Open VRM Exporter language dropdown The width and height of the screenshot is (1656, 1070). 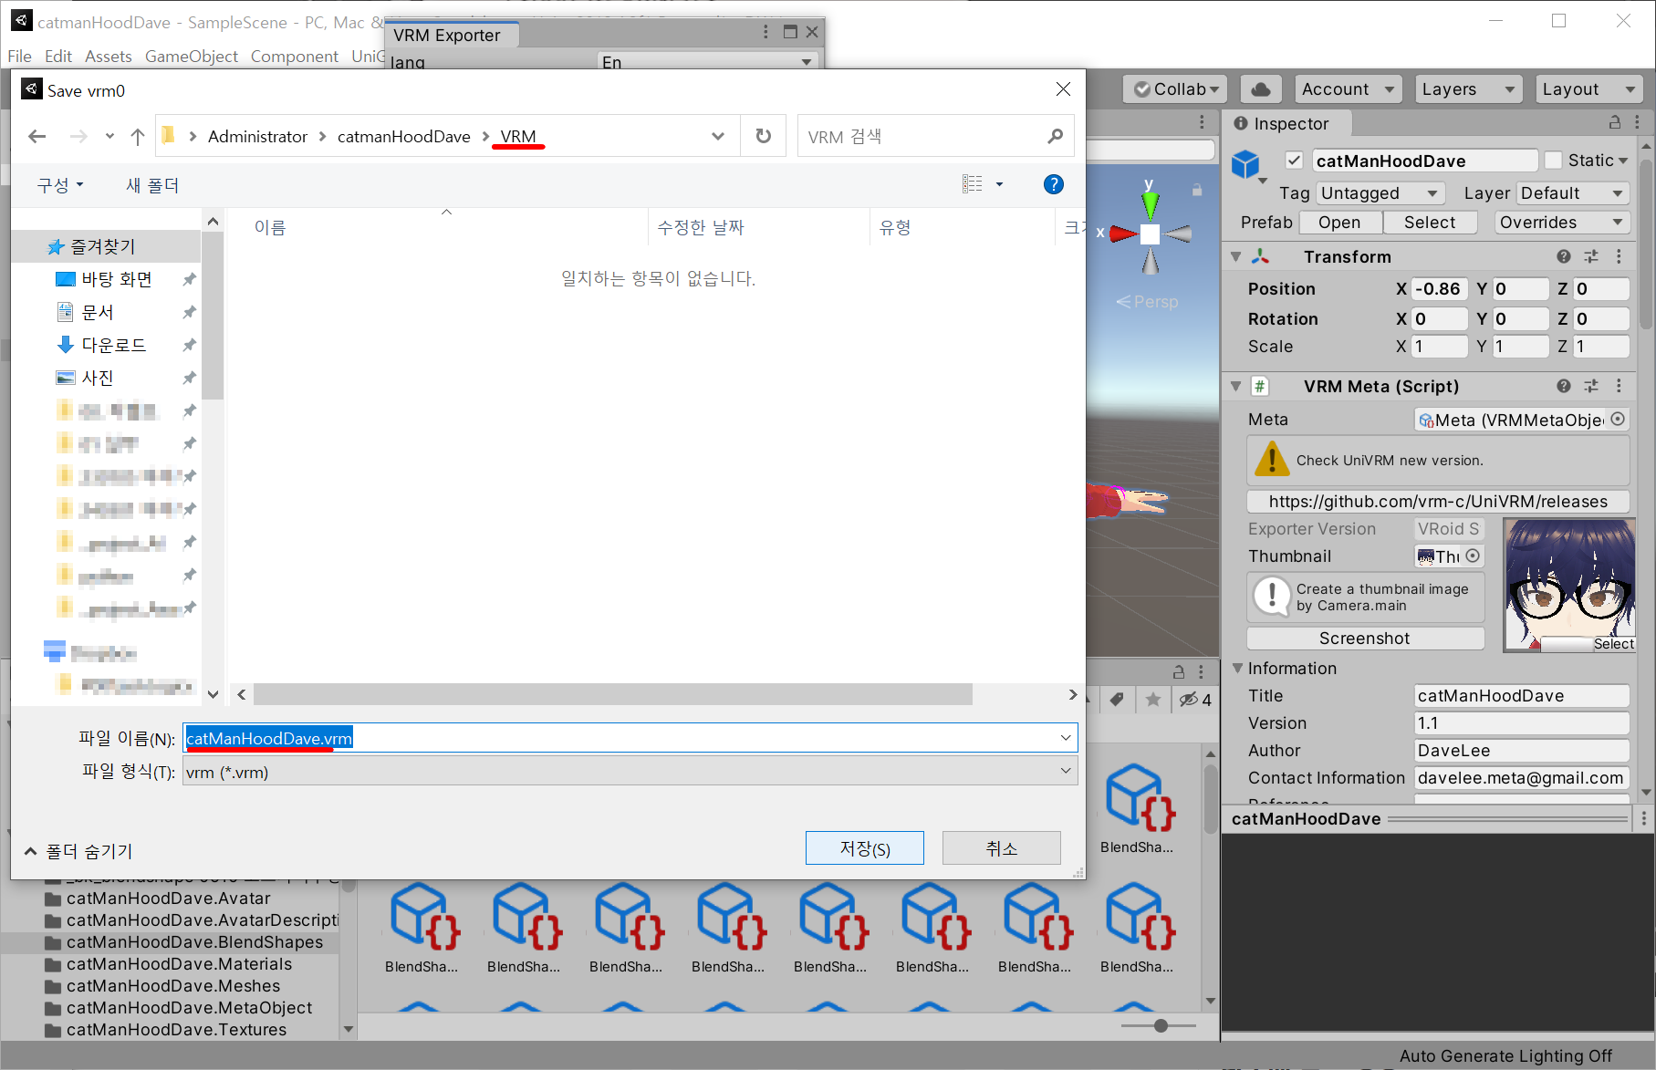pos(707,62)
